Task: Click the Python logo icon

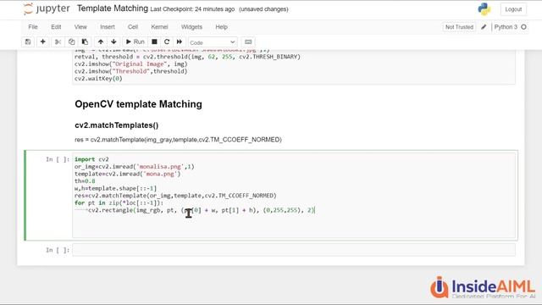Action: (x=484, y=9)
